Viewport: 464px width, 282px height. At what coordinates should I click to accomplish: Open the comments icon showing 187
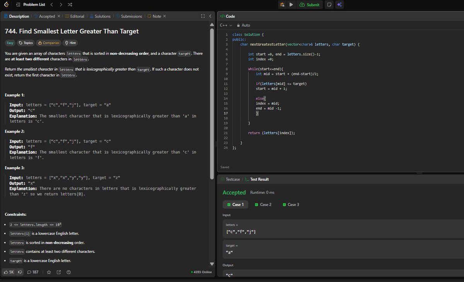tap(32, 272)
